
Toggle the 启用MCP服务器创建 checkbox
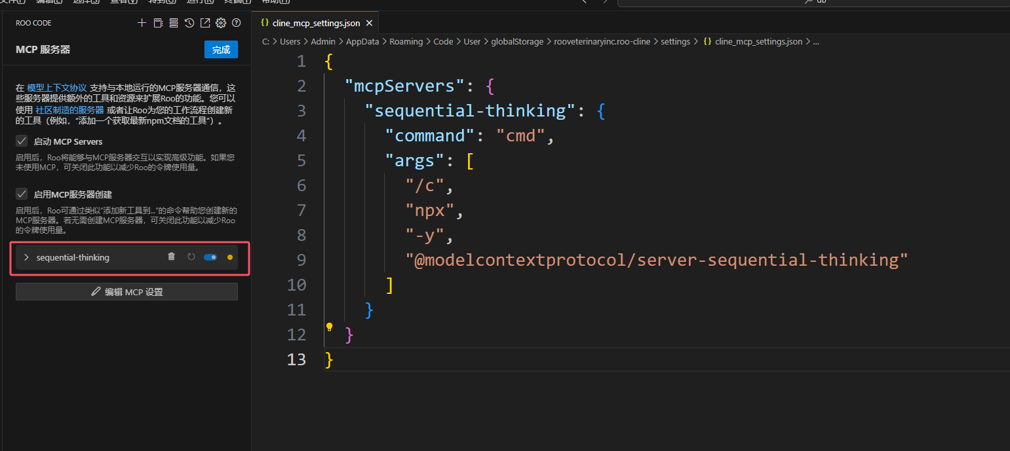point(22,194)
